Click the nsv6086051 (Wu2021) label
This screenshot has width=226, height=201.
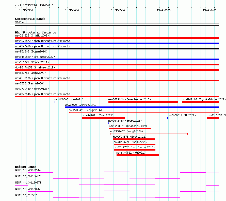(x=69, y=99)
